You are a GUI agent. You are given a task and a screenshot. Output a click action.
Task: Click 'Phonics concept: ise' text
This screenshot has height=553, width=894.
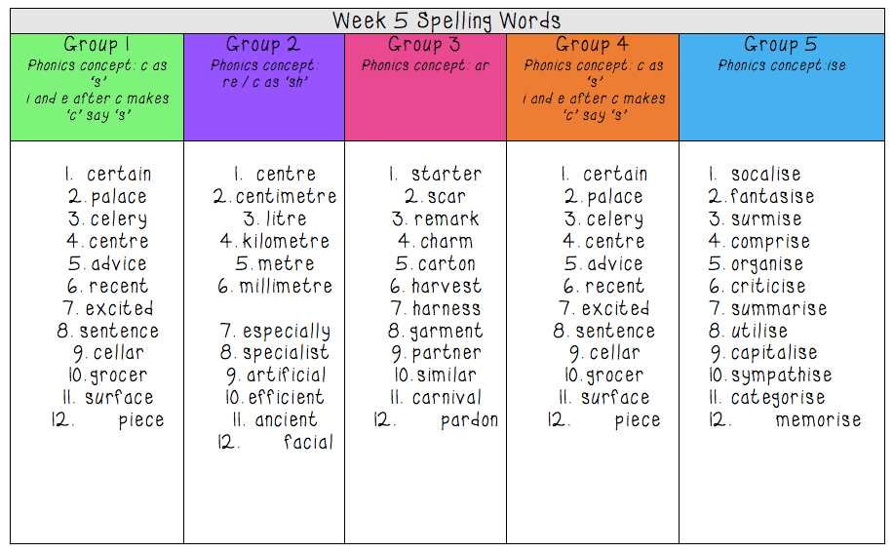[782, 66]
